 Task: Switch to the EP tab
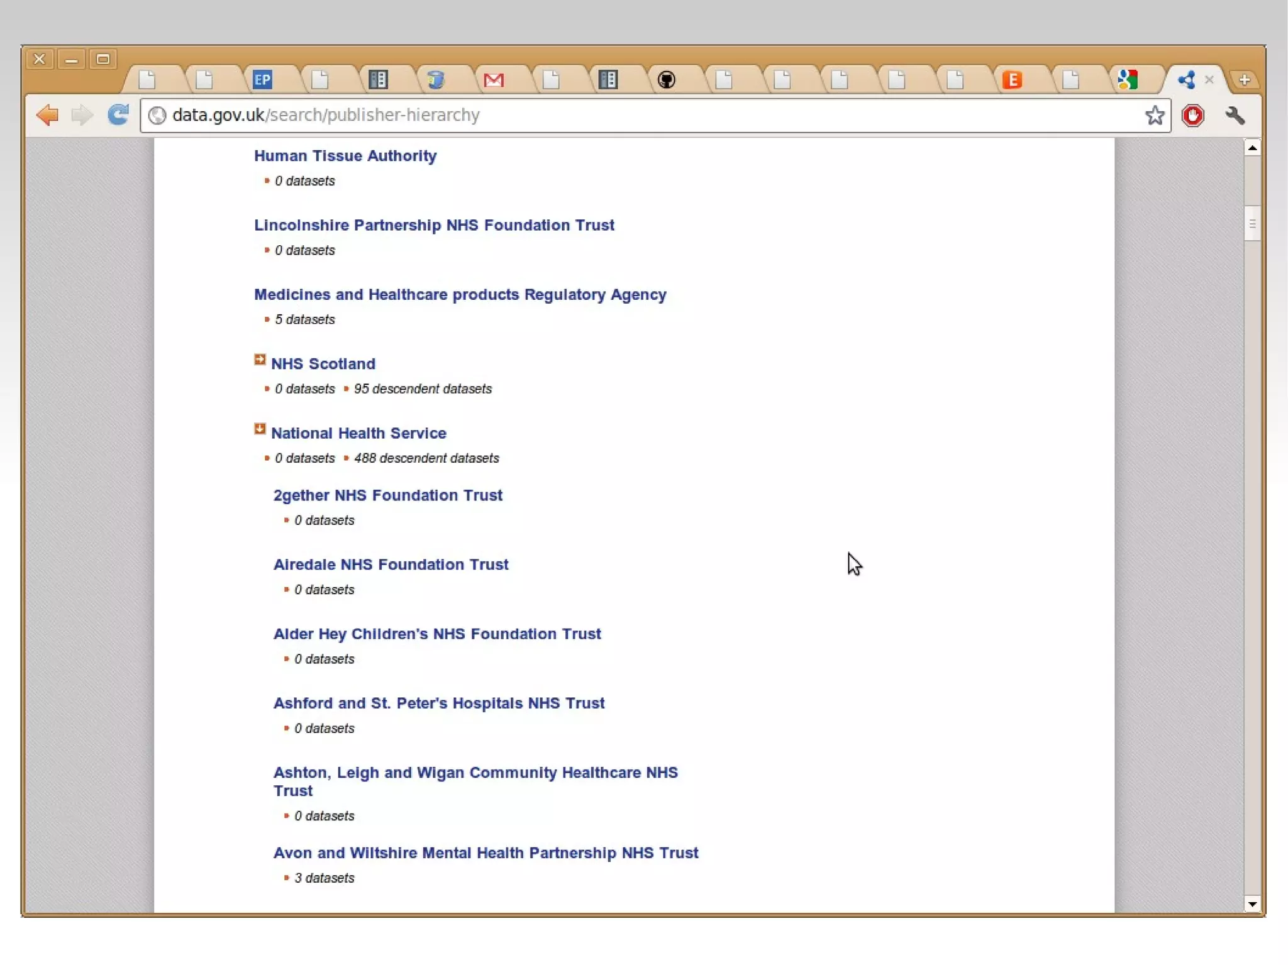(262, 80)
